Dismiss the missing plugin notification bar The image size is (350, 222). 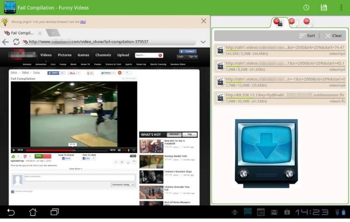203,21
